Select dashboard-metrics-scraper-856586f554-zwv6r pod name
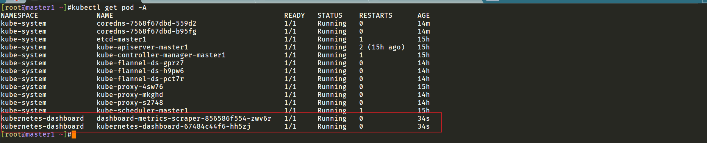707x143 pixels. coord(184,118)
